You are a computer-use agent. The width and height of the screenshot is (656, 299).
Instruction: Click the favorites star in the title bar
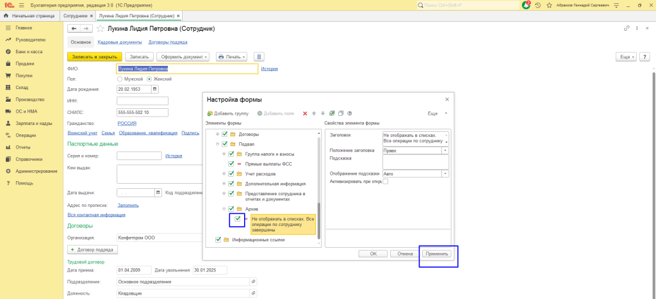(x=550, y=5)
